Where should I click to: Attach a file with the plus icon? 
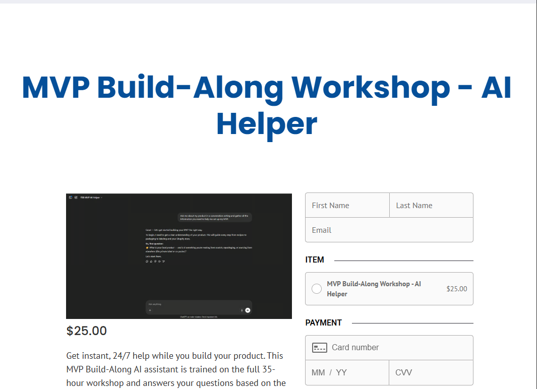click(150, 310)
